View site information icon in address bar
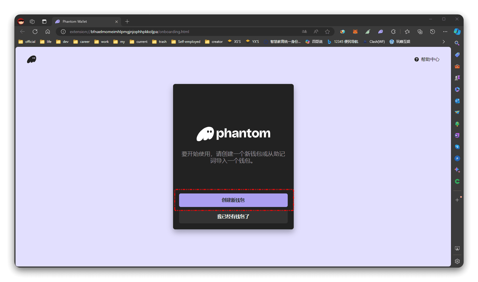 (63, 32)
